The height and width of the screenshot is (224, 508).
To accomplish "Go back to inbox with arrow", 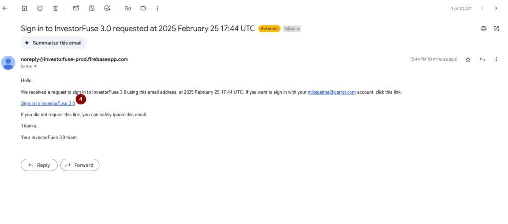I will click(x=5, y=8).
